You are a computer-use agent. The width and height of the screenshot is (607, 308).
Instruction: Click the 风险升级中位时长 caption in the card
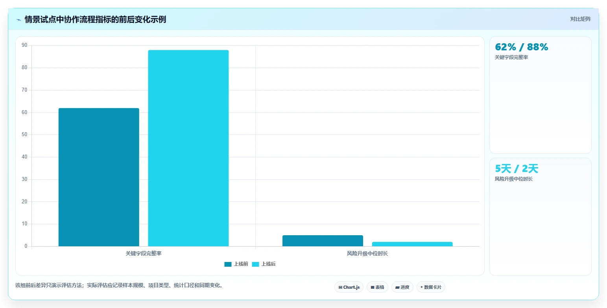[514, 179]
